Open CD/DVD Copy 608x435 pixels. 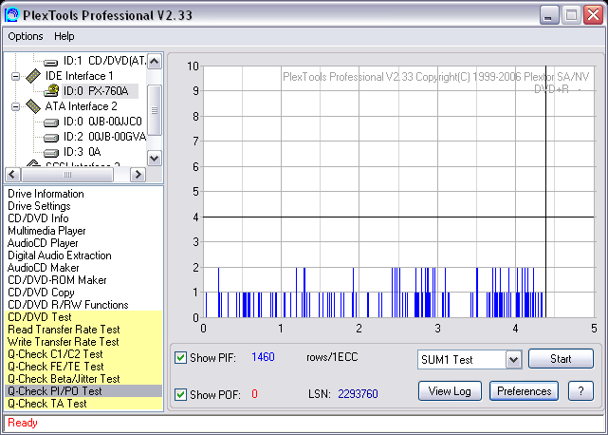41,293
